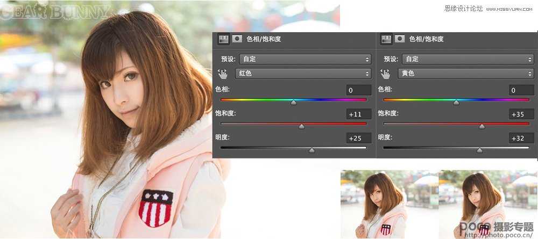Click the mask icon in the left Hue/Saturation panel

click(237, 39)
